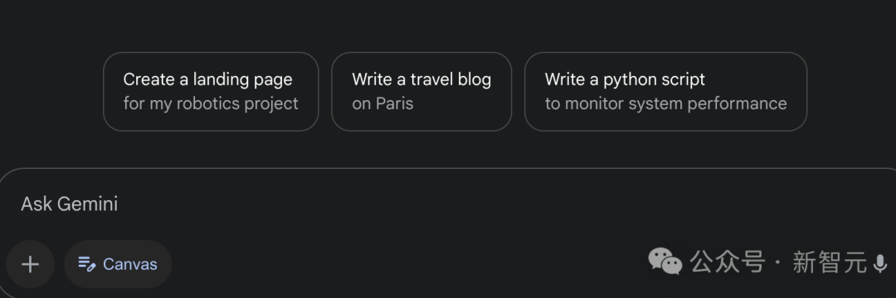This screenshot has width=896, height=298.
Task: Click the plus icon to add attachments
Action: coord(30,264)
